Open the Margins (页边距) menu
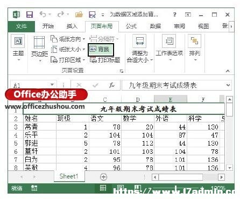Viewport: 240px width, 199px height. 39,49
